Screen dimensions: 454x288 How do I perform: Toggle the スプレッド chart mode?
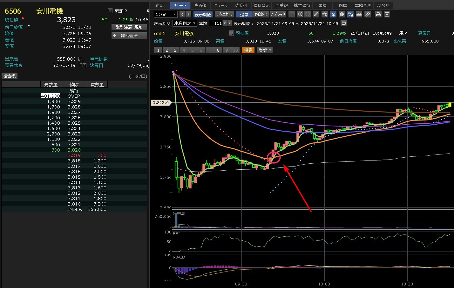click(x=278, y=14)
